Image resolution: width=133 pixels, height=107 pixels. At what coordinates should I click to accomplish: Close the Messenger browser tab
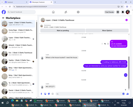pyautogui.click(x=51, y=2)
